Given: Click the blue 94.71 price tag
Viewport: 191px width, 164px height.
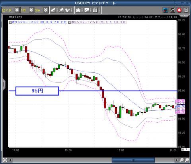Looking at the screenshot, I should 181,106.
